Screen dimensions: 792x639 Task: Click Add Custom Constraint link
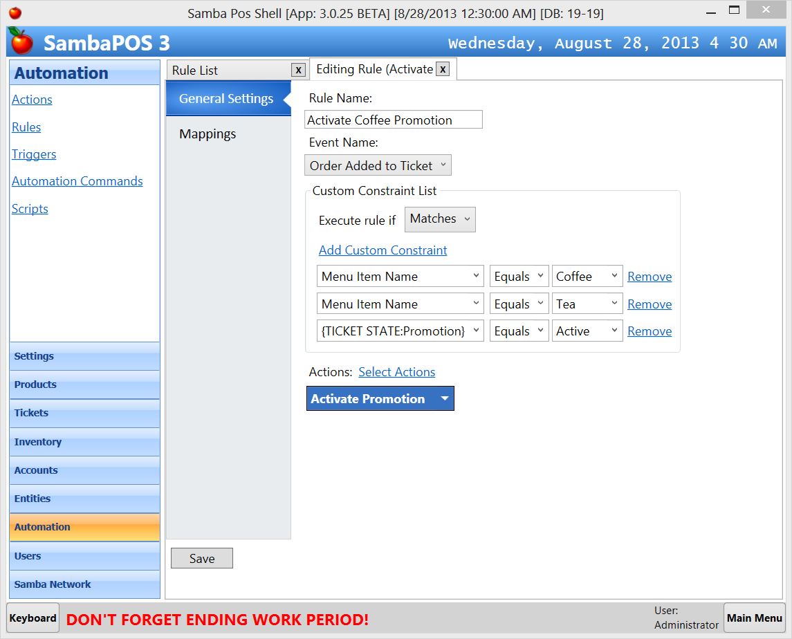click(383, 250)
